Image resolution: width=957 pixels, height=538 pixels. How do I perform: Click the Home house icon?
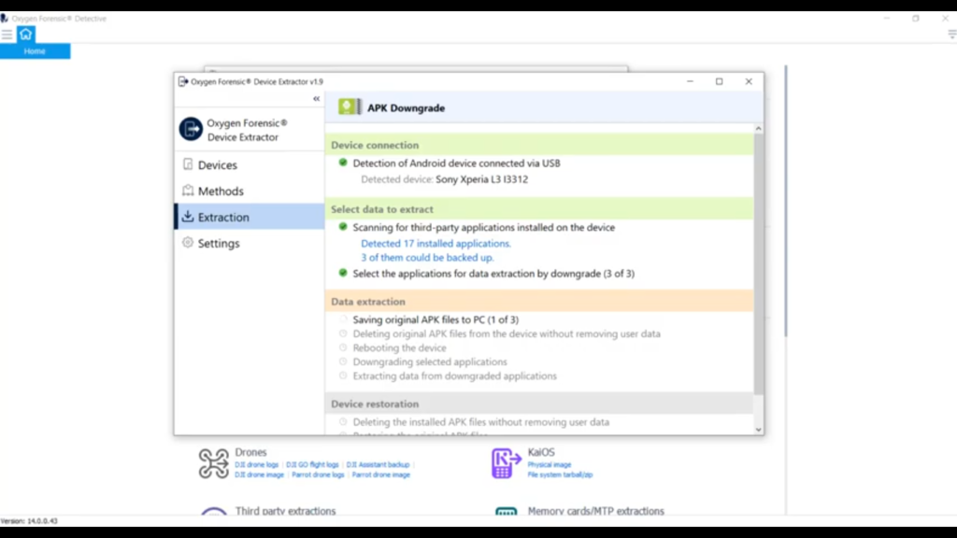(x=25, y=35)
